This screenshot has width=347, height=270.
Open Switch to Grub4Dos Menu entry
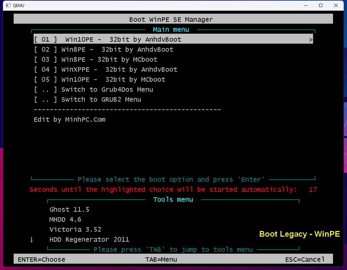point(93,90)
